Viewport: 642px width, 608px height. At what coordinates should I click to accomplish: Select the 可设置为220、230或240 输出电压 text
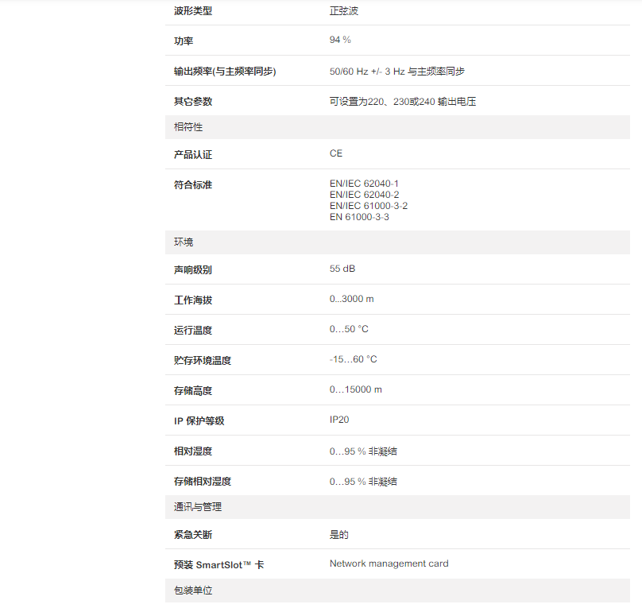(402, 102)
